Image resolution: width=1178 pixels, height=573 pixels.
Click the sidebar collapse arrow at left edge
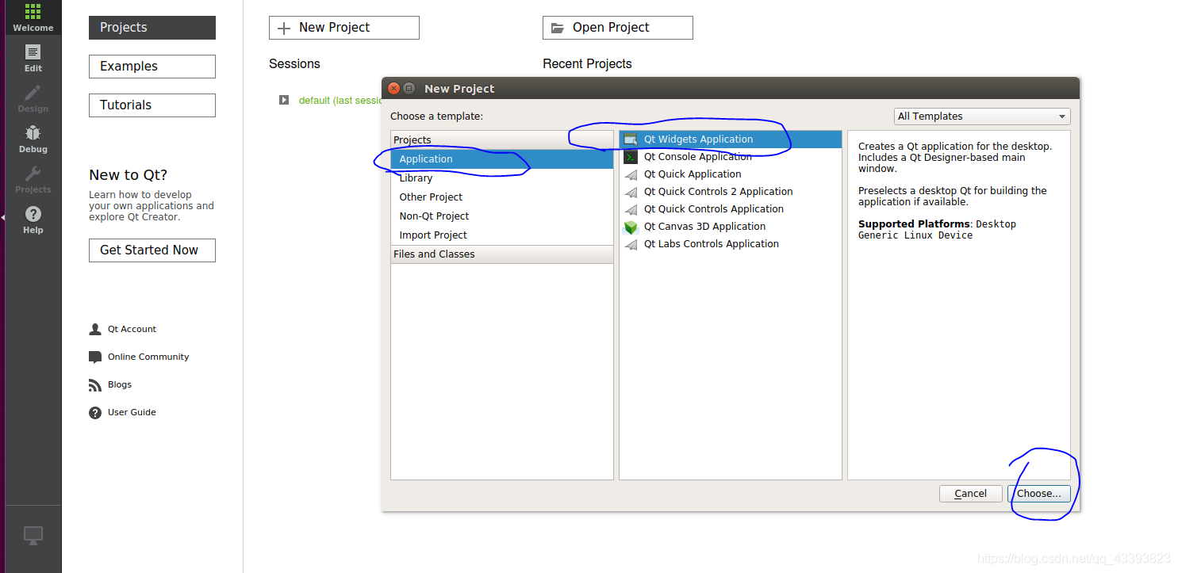click(x=2, y=217)
